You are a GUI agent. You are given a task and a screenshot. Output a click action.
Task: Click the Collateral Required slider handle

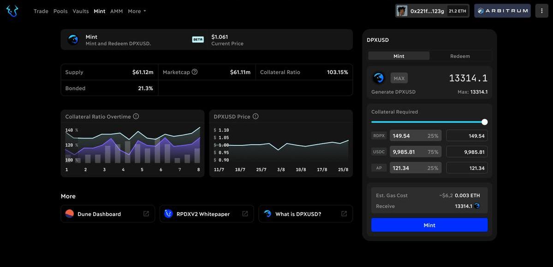[x=484, y=122]
